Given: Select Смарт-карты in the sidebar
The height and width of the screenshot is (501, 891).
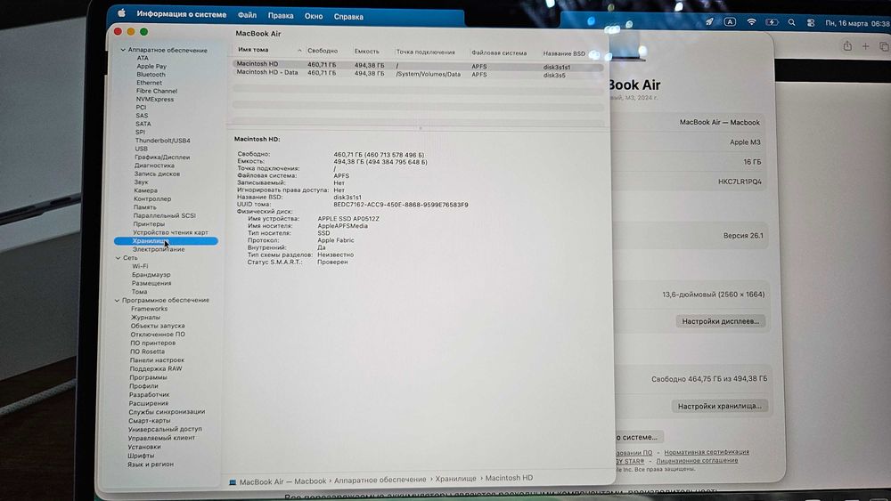Looking at the screenshot, I should [x=150, y=421].
